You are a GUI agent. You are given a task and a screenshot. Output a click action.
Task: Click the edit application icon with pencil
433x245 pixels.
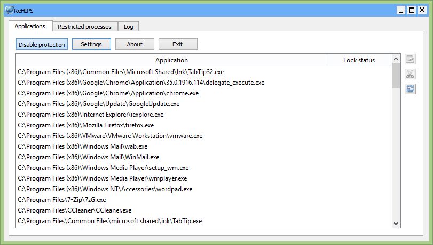click(410, 59)
